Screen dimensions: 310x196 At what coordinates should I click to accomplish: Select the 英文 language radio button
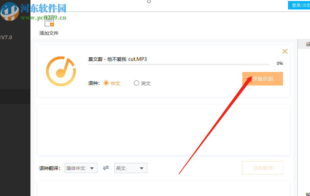coord(136,83)
